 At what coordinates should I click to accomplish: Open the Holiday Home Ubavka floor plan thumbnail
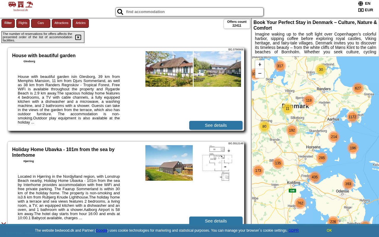pos(217,163)
